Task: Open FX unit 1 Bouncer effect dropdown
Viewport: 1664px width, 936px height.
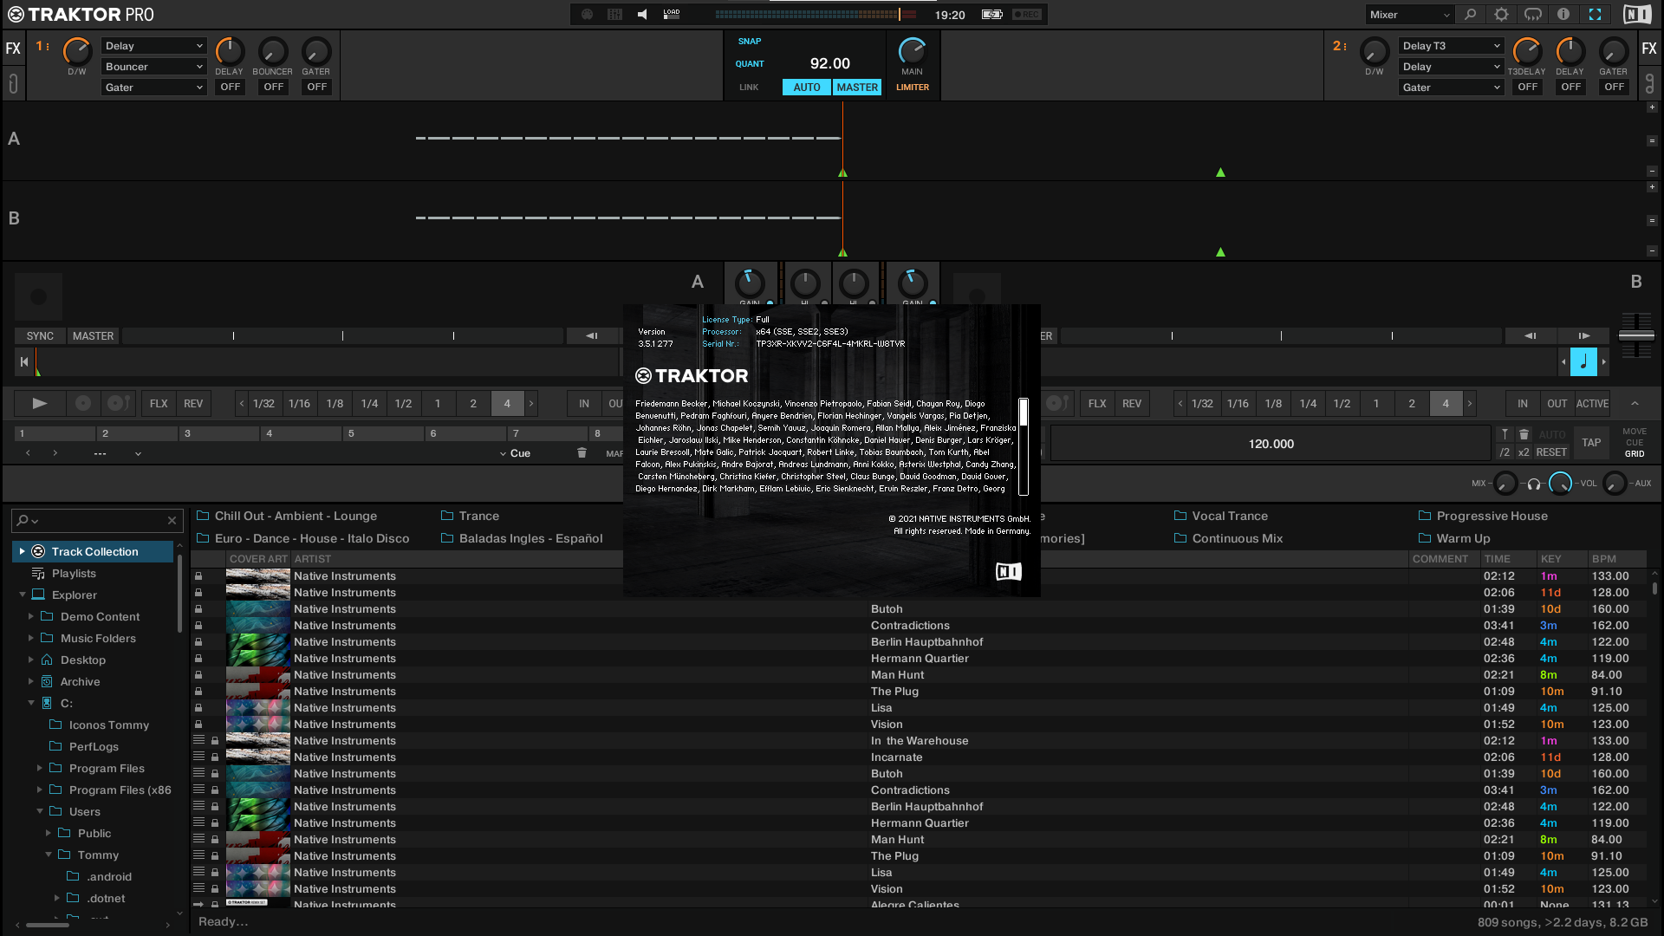Action: [153, 67]
